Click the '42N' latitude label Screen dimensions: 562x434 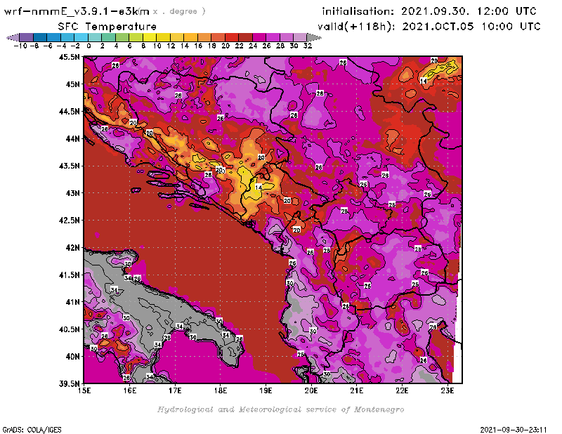[73, 248]
